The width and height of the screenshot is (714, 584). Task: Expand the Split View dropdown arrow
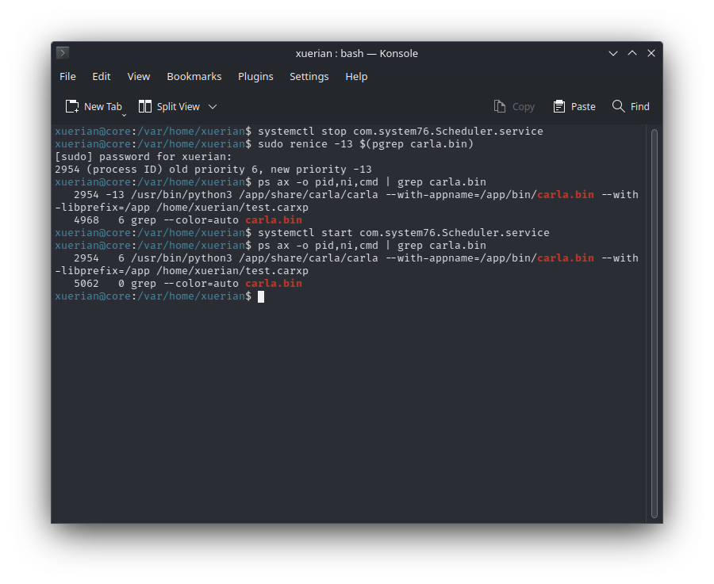[x=213, y=107]
